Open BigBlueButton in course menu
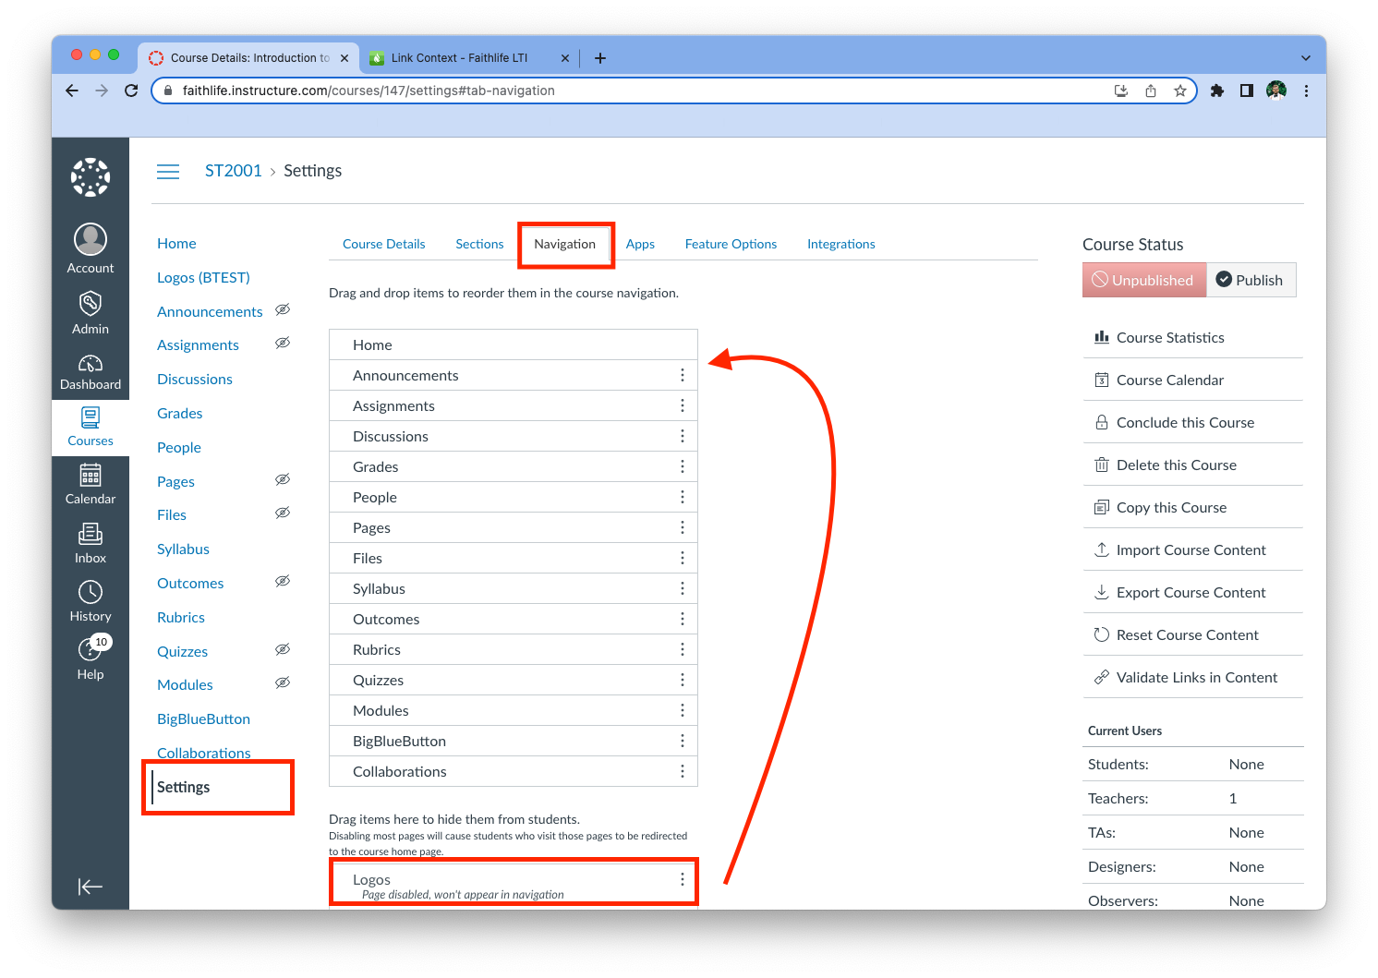This screenshot has height=978, width=1378. [203, 719]
